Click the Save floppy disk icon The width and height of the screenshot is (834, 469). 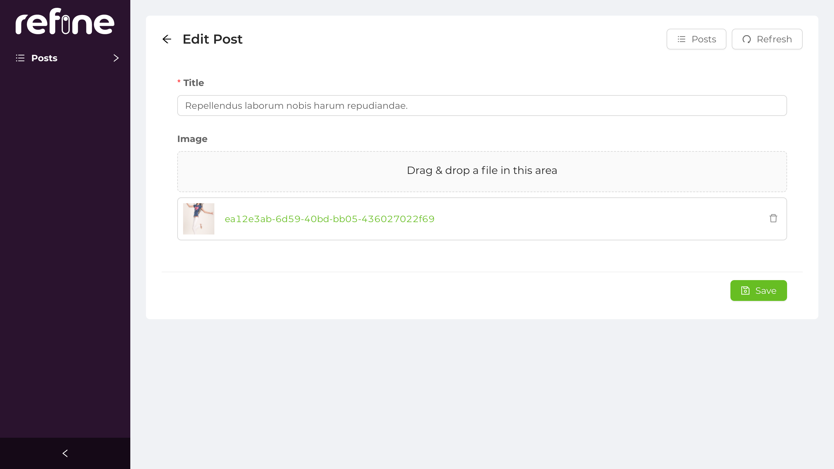coord(745,290)
